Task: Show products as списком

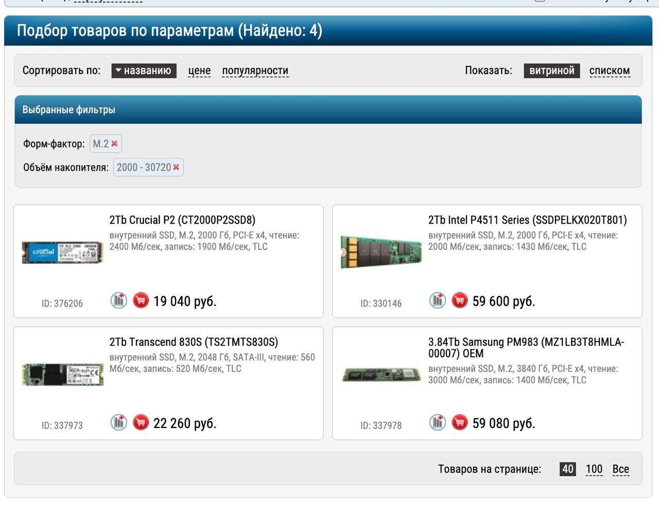Action: 610,71
